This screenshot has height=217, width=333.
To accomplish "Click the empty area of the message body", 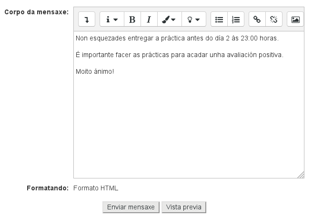I will click(x=188, y=128).
